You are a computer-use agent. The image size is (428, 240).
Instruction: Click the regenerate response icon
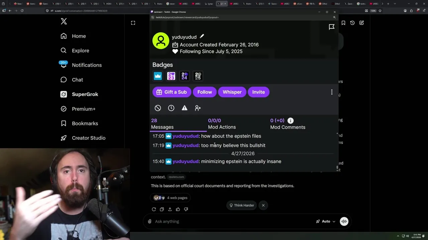[x=154, y=209]
